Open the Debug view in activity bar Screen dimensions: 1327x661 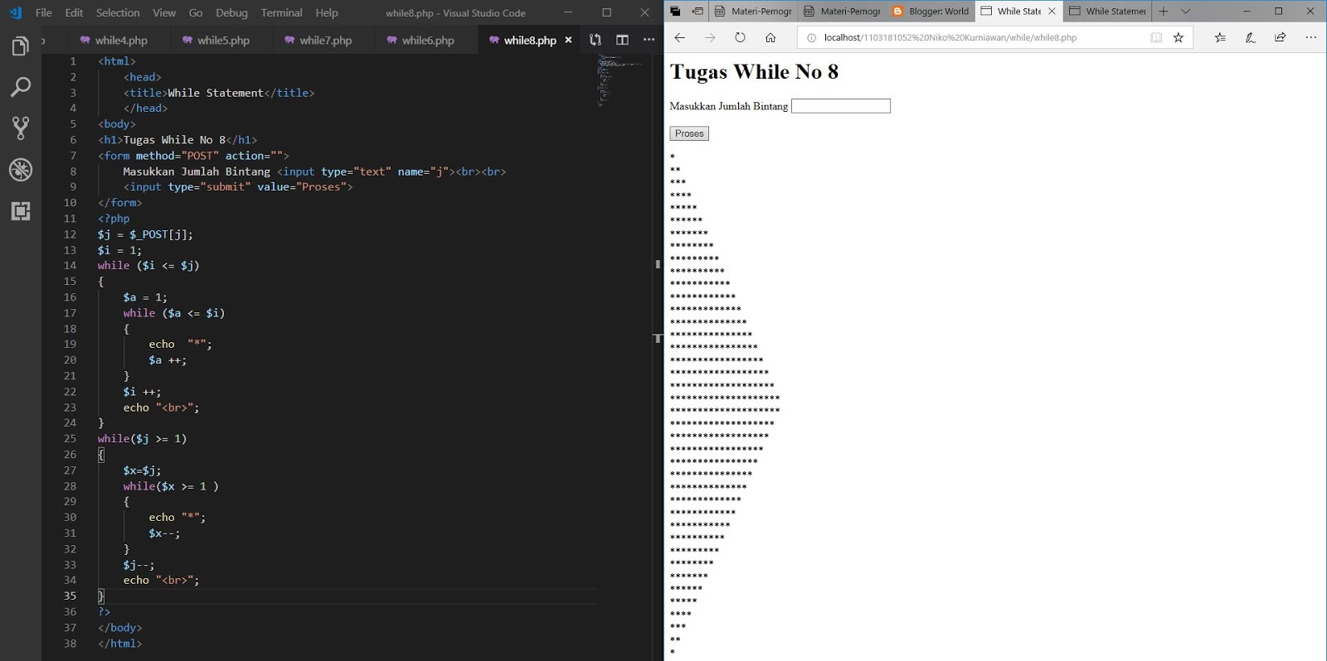point(21,169)
